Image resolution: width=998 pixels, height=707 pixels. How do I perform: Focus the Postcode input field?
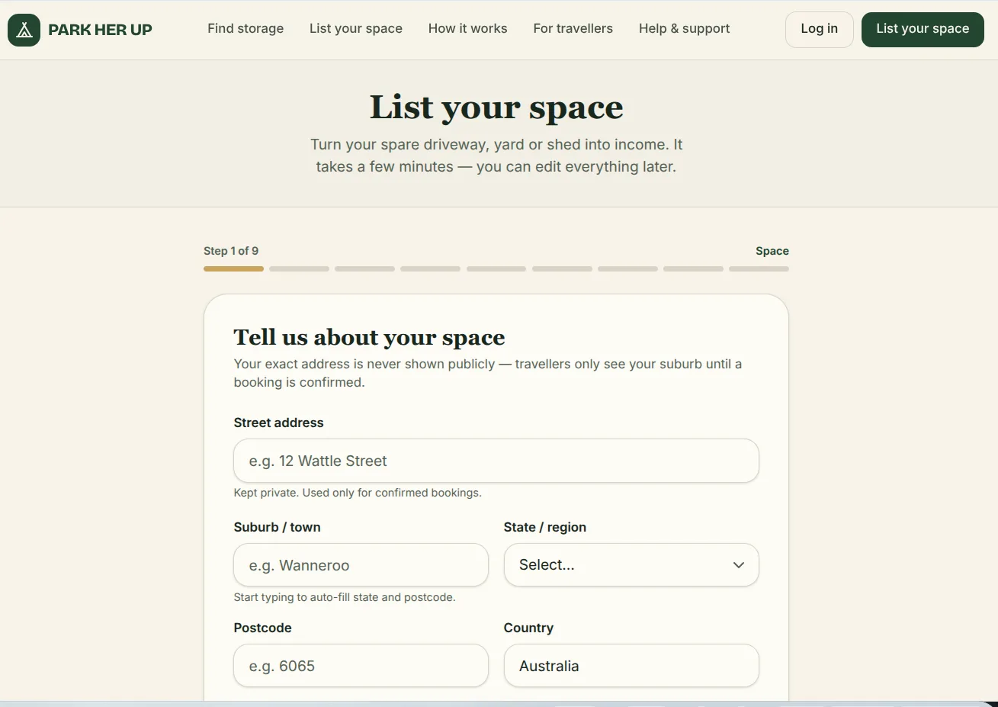[x=361, y=666]
